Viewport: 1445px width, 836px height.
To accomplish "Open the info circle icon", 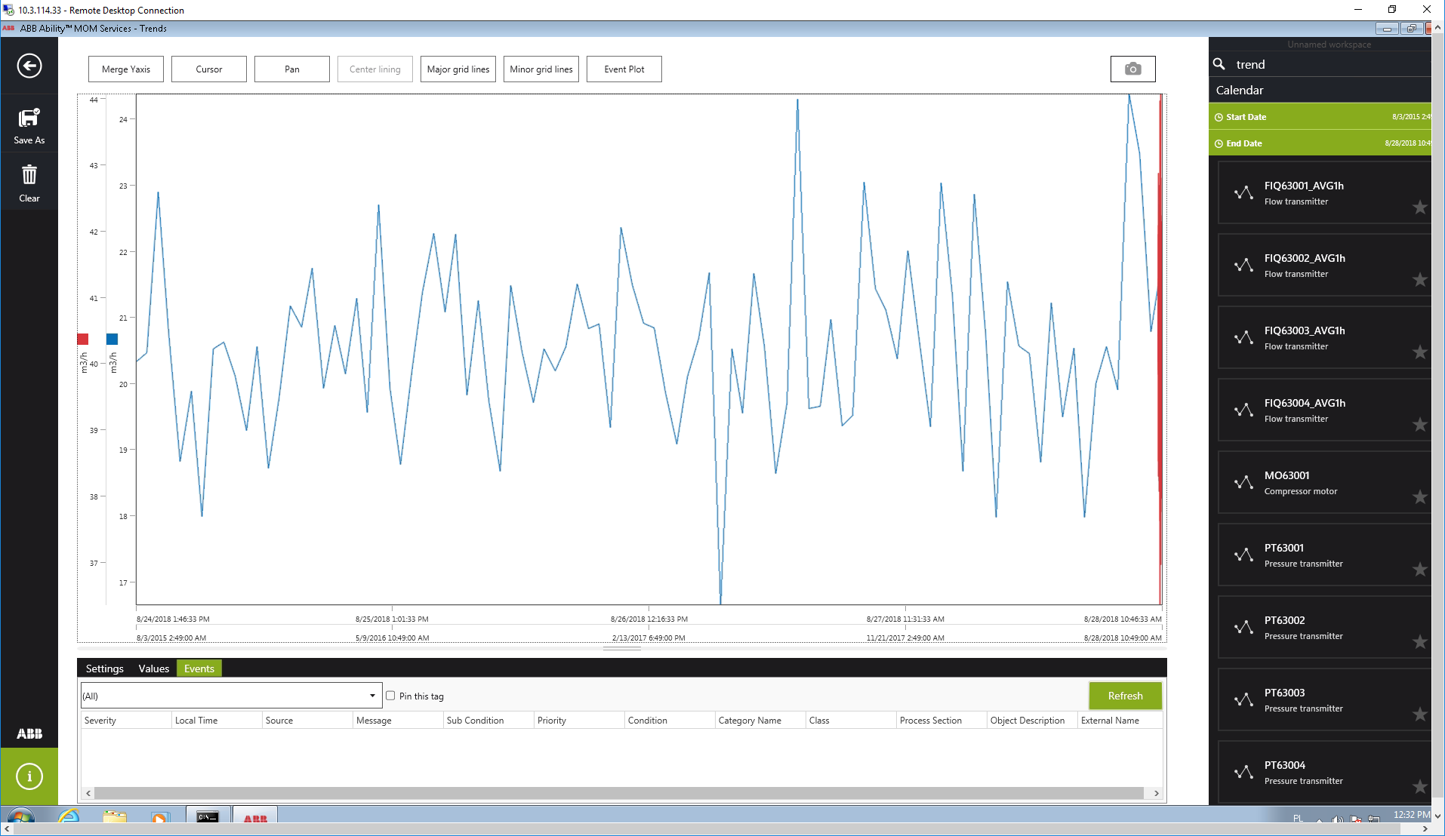I will point(29,776).
